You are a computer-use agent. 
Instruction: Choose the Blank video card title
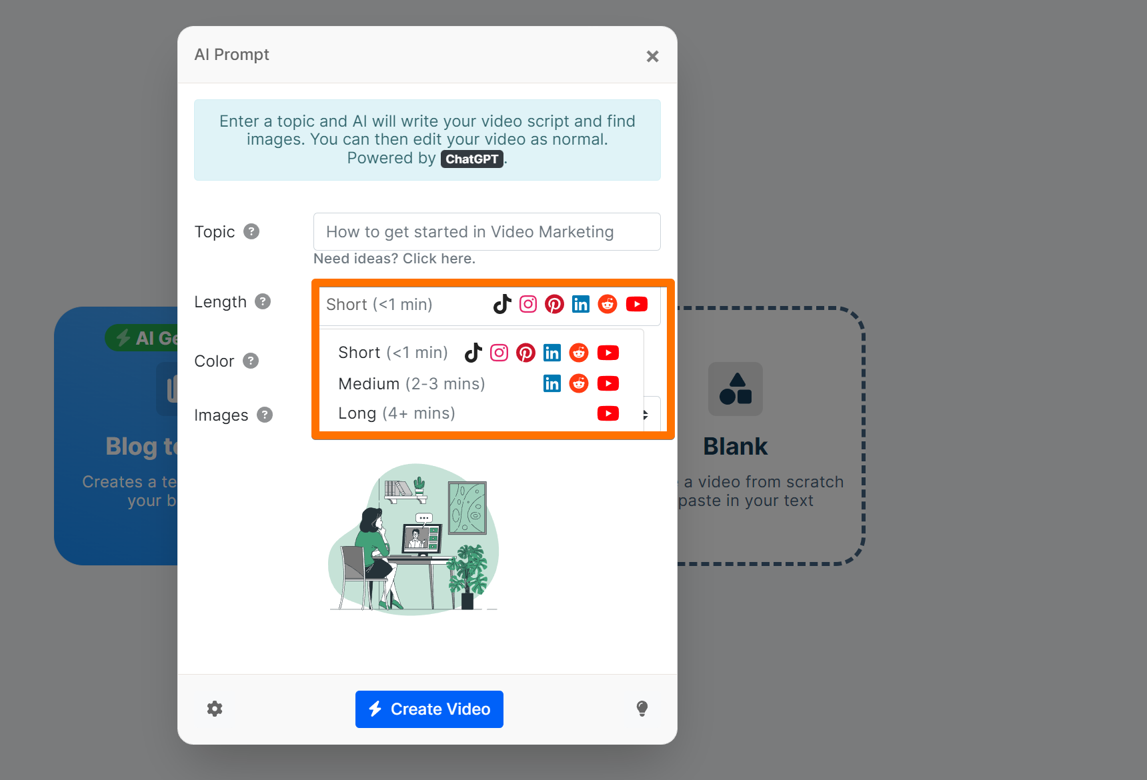[x=736, y=447]
